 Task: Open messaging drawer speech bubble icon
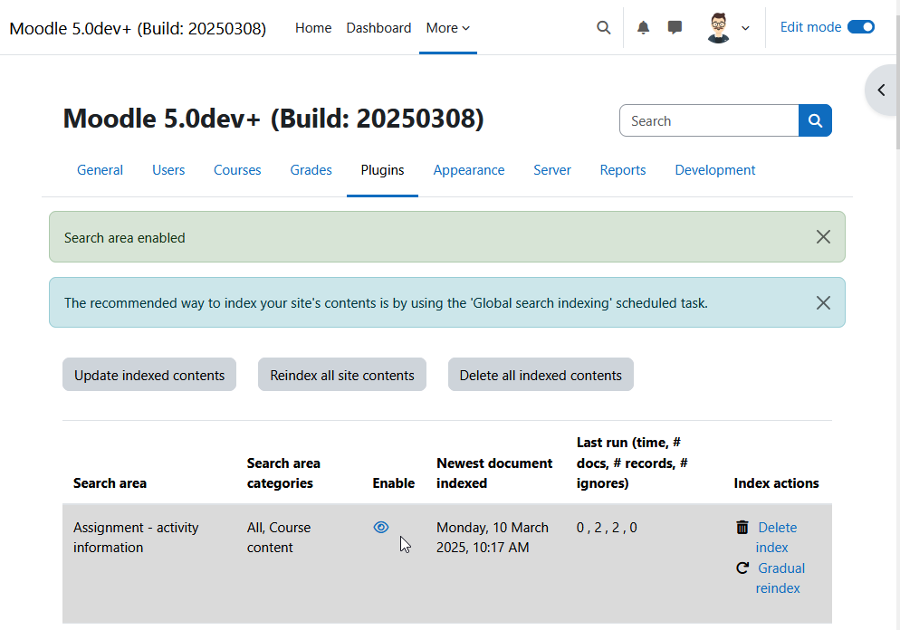675,27
